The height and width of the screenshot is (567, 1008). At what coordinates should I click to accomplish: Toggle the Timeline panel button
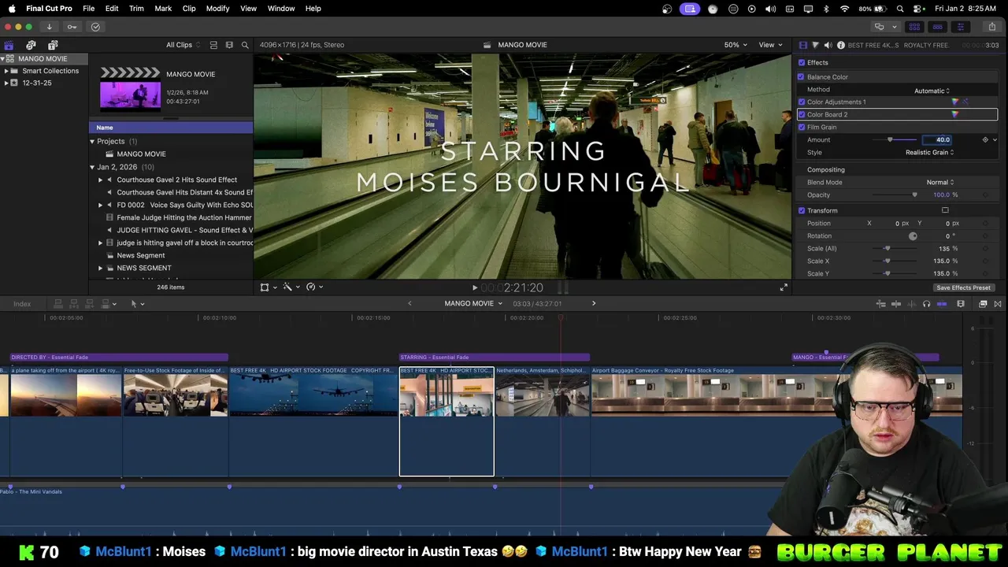pos(937,27)
